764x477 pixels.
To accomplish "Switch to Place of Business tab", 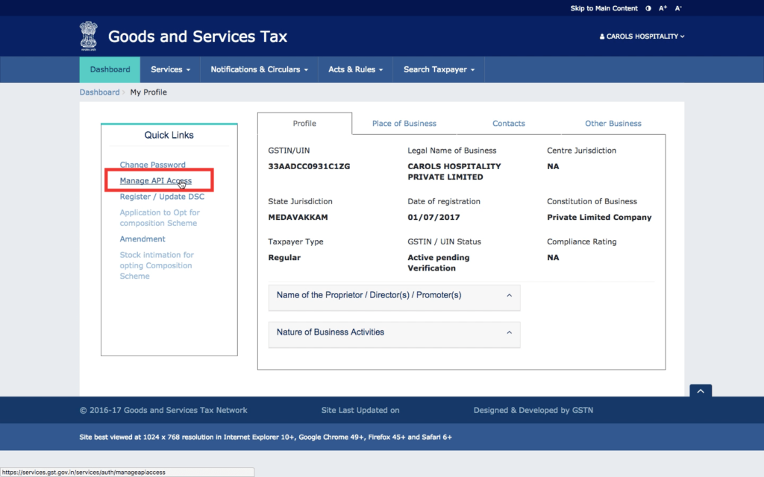I will point(404,124).
